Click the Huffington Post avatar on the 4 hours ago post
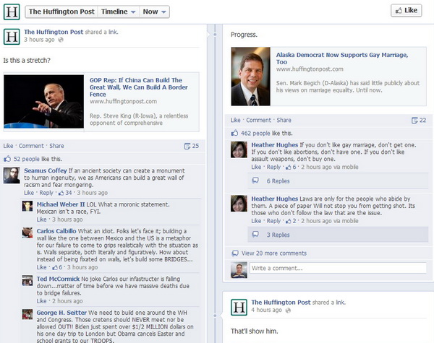434x343 pixels. point(239,307)
